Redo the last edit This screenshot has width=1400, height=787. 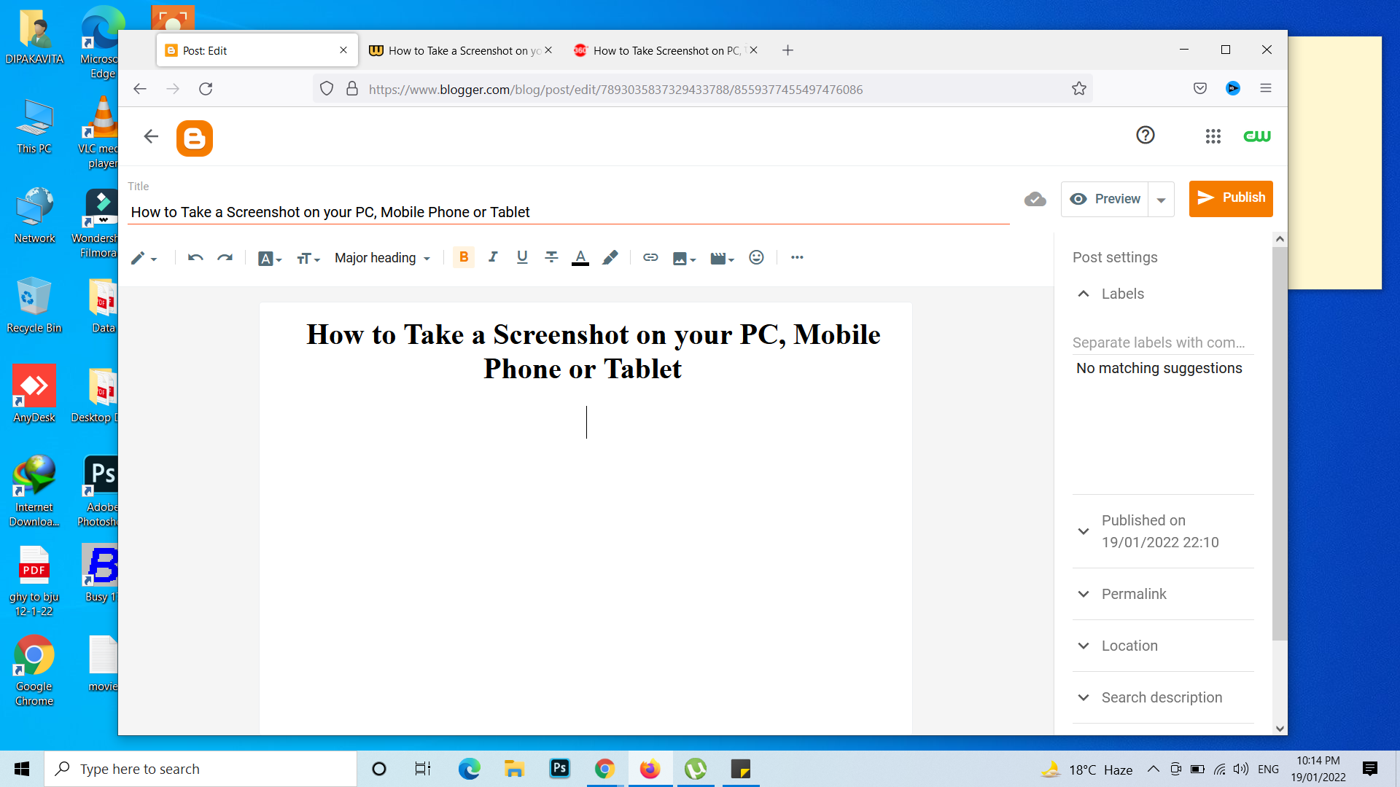tap(225, 257)
